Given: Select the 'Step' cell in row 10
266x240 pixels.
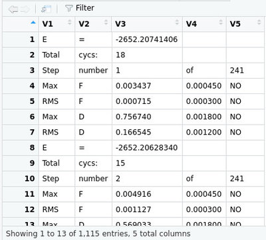Looking at the screenshot, I should (57, 179).
